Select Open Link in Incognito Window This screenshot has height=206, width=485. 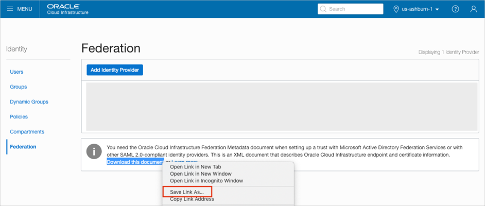click(206, 181)
